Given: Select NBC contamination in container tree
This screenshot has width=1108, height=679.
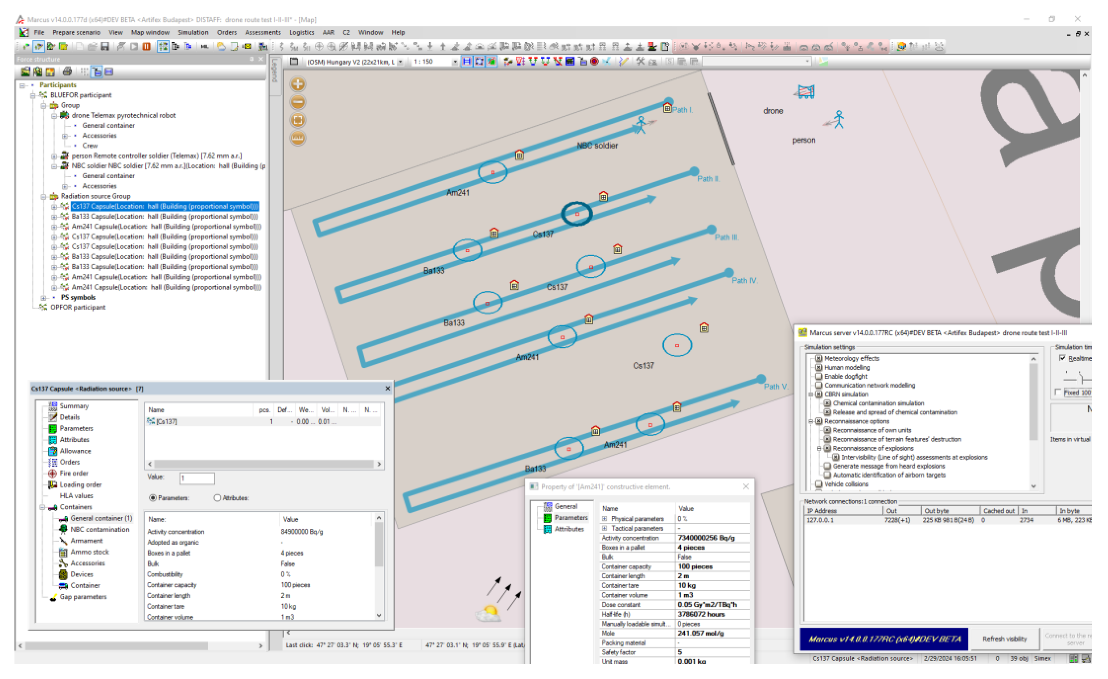Looking at the screenshot, I should (99, 529).
